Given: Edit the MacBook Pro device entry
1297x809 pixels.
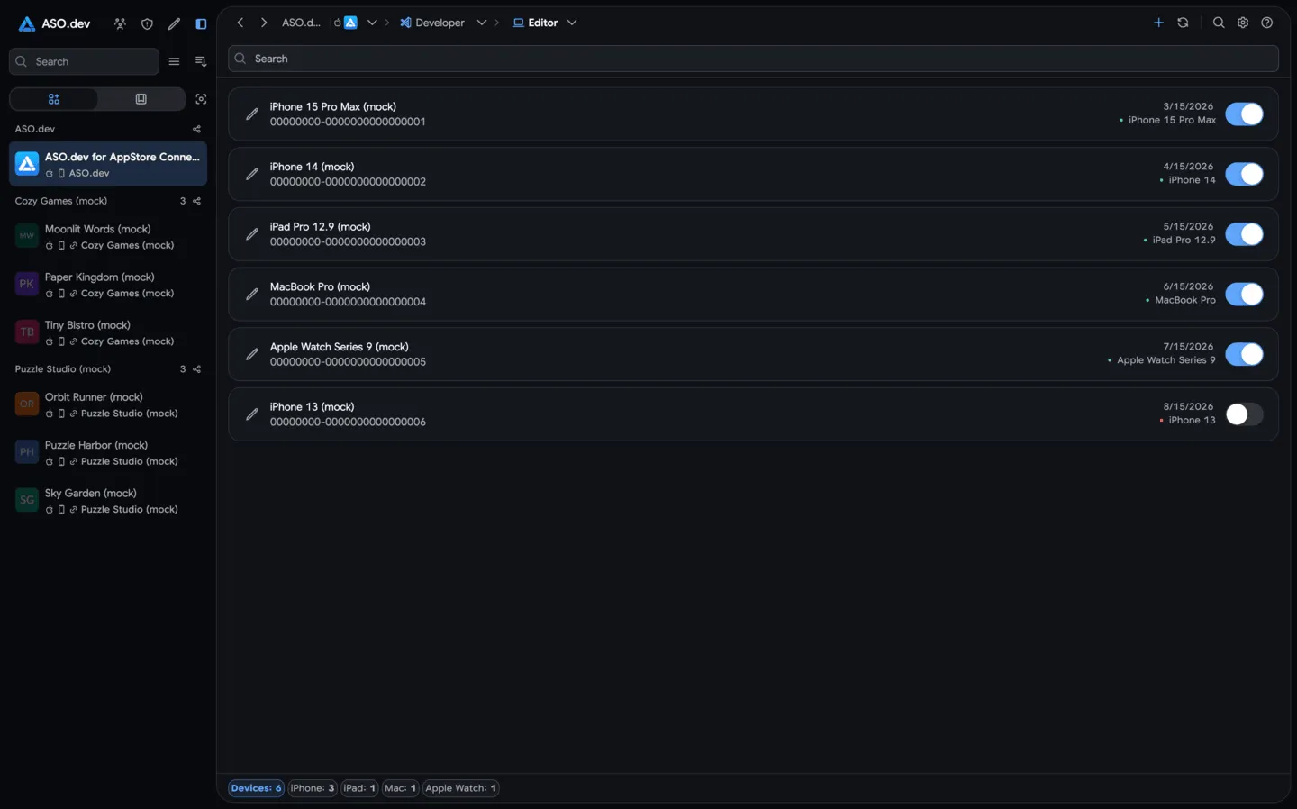Looking at the screenshot, I should 252,294.
